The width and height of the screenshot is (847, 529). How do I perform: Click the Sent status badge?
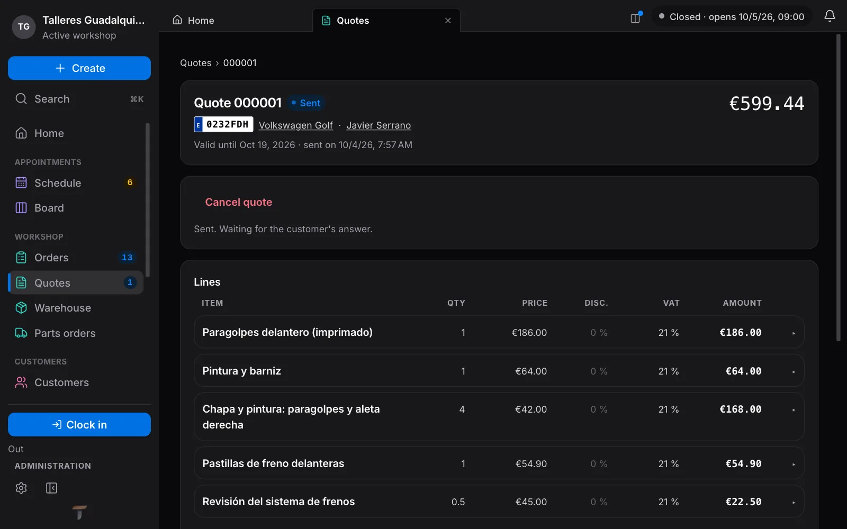[306, 103]
